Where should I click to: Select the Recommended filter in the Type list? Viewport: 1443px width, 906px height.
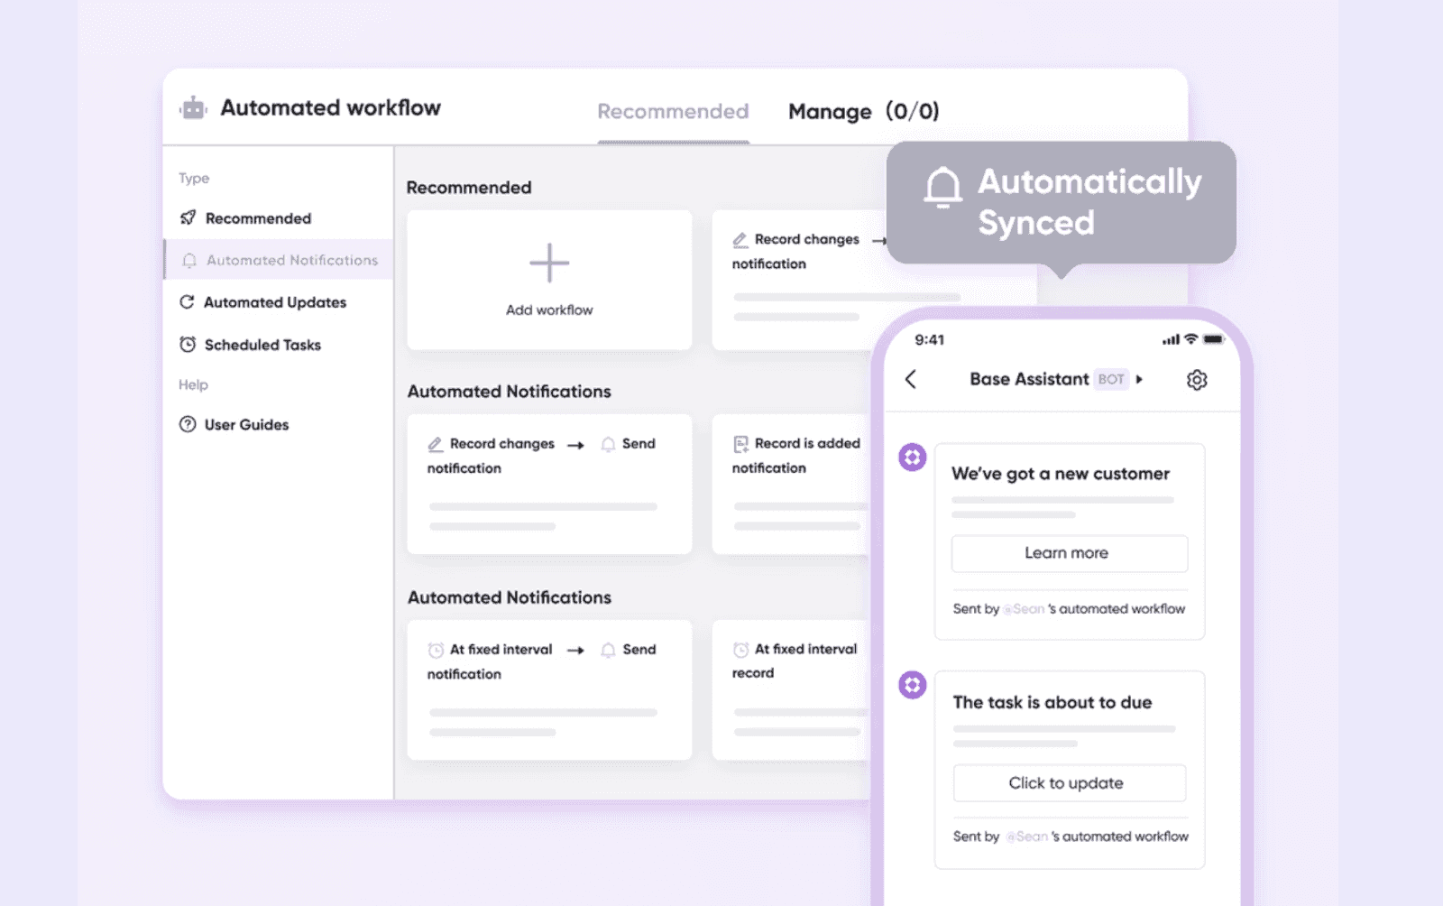tap(258, 217)
